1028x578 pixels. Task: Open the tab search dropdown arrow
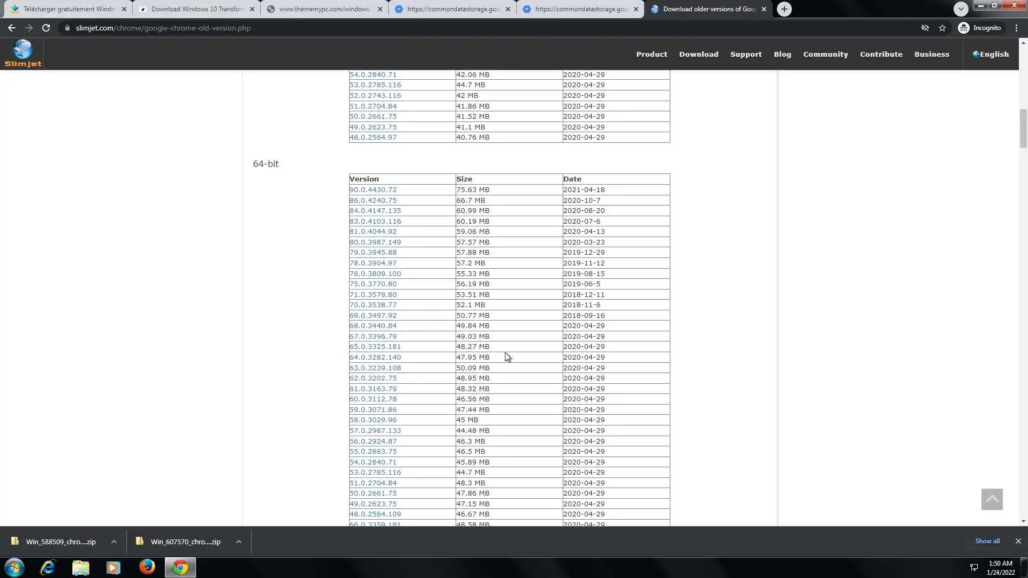(x=961, y=9)
